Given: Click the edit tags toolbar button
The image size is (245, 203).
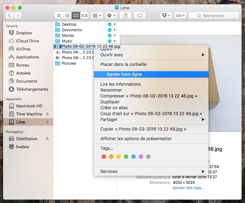Looking at the screenshot, I should click(140, 15).
